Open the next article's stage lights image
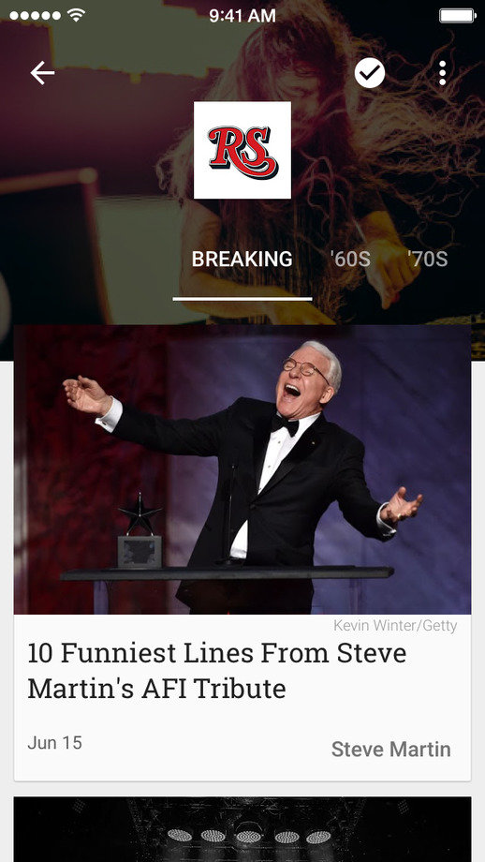The width and height of the screenshot is (485, 862). [x=242, y=829]
